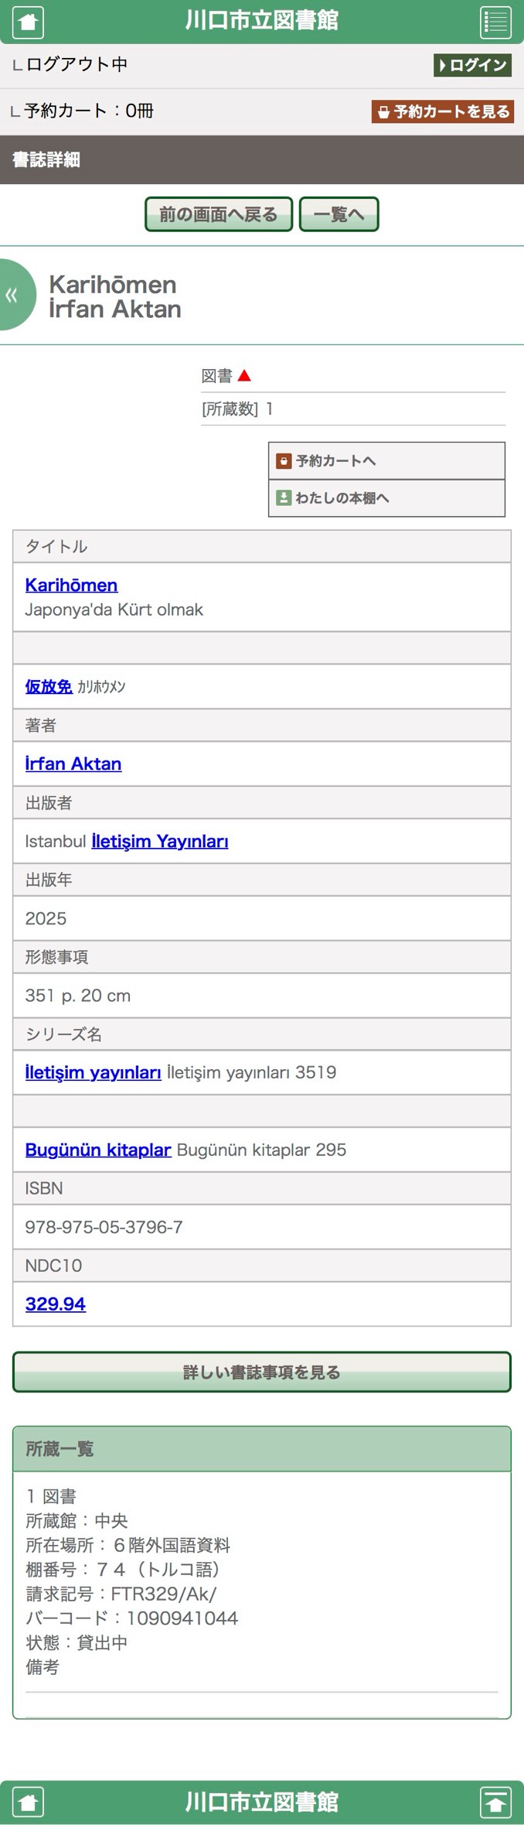524x1825 pixels.
Task: Open Bugünün kitaplar series link
Action: point(98,1150)
